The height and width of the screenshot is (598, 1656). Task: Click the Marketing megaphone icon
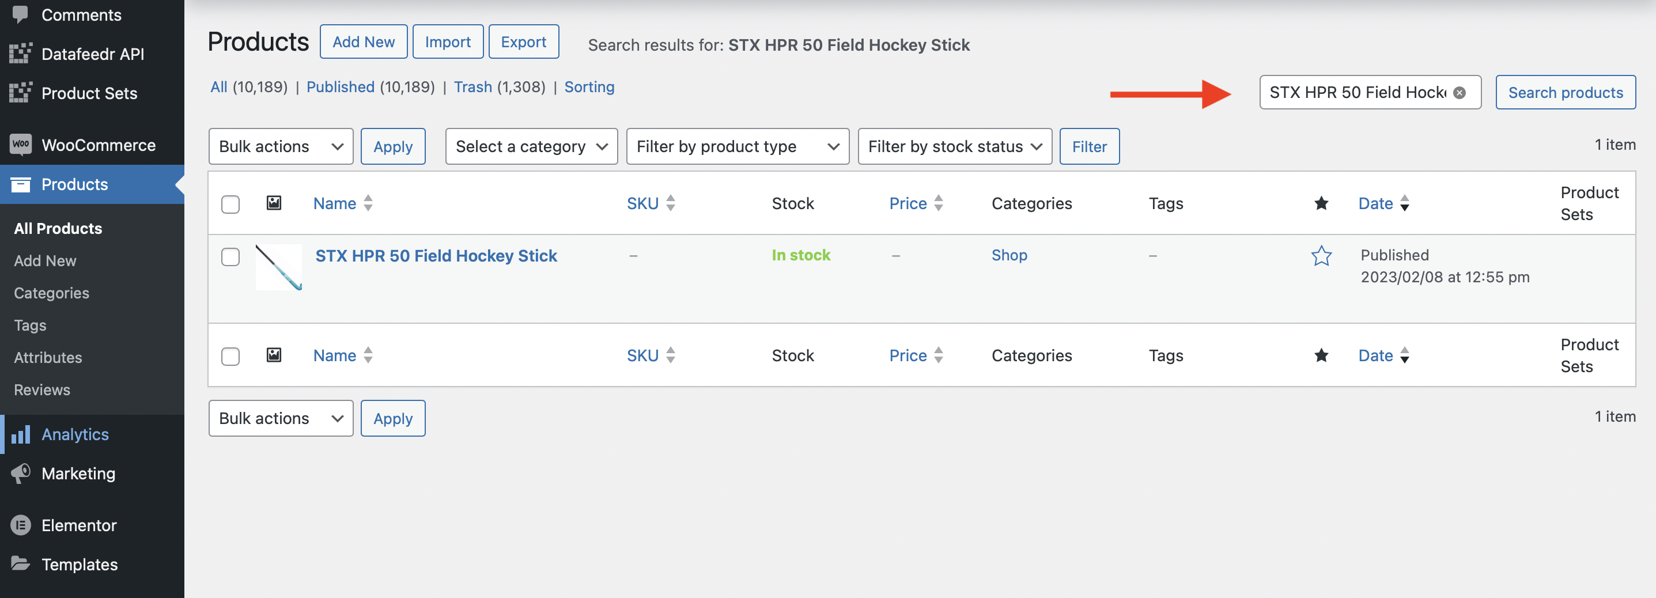pyautogui.click(x=20, y=474)
